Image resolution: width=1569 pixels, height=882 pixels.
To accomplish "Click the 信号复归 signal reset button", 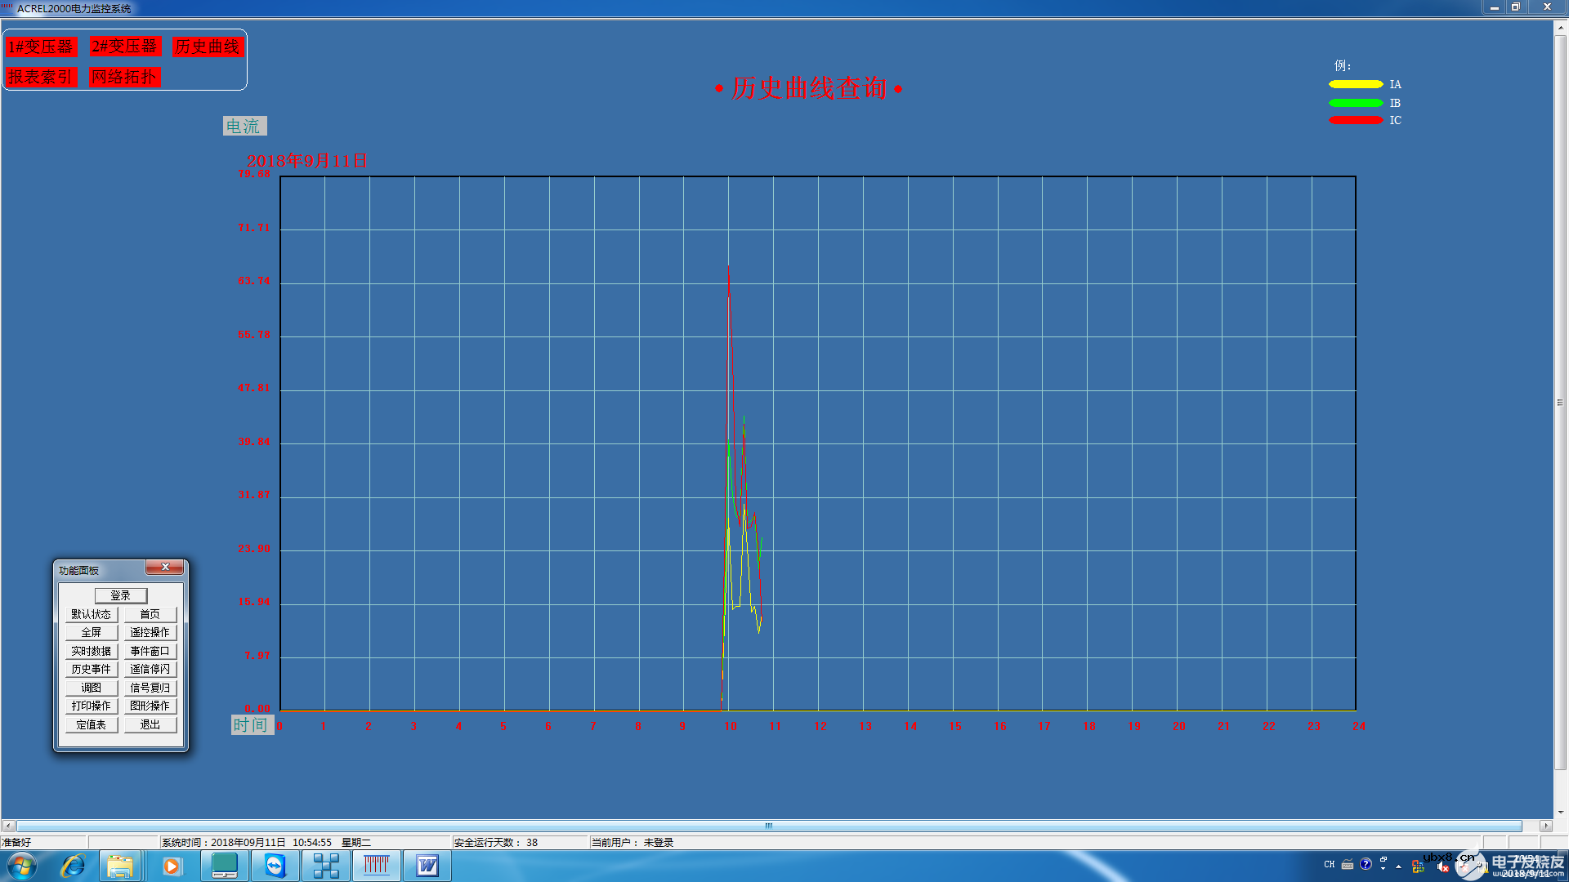I will (x=150, y=688).
